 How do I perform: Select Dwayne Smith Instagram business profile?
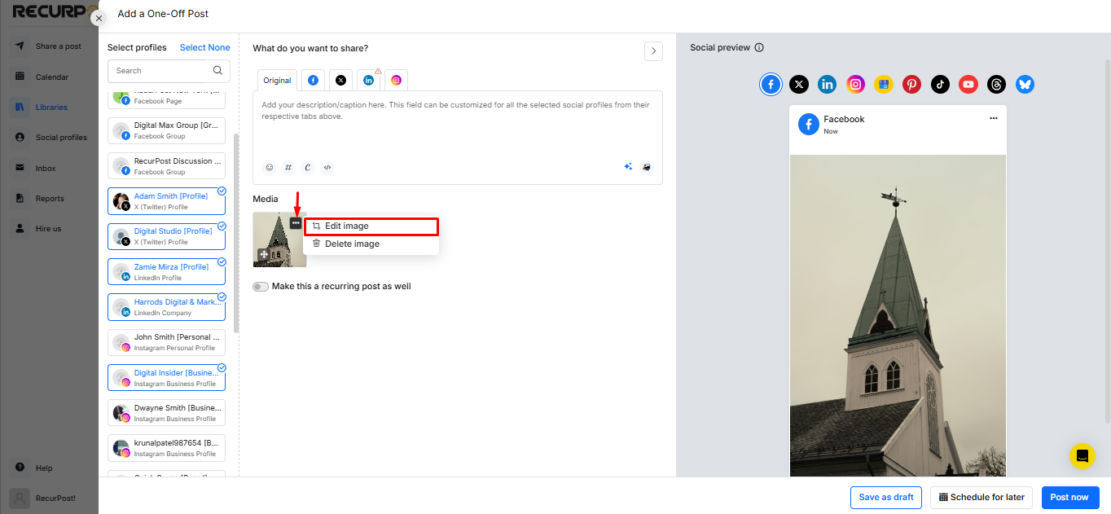[x=166, y=413]
